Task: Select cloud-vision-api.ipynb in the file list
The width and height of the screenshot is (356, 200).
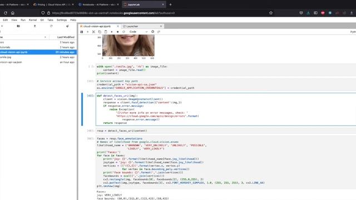Action: [x=38, y=52]
